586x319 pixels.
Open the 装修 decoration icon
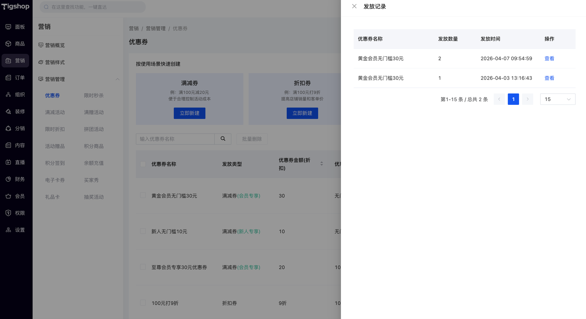click(x=8, y=111)
